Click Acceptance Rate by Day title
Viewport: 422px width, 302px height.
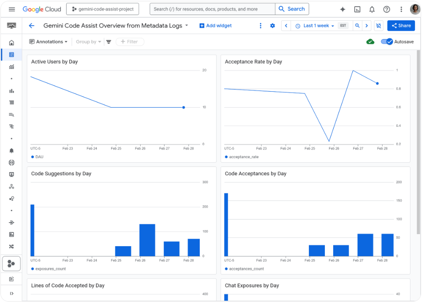(253, 62)
